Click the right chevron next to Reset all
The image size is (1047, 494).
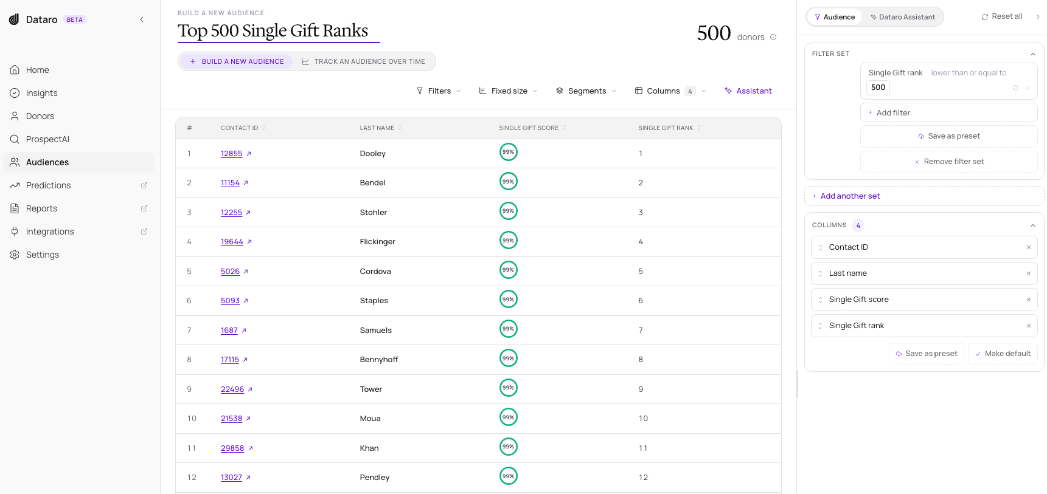point(1038,17)
